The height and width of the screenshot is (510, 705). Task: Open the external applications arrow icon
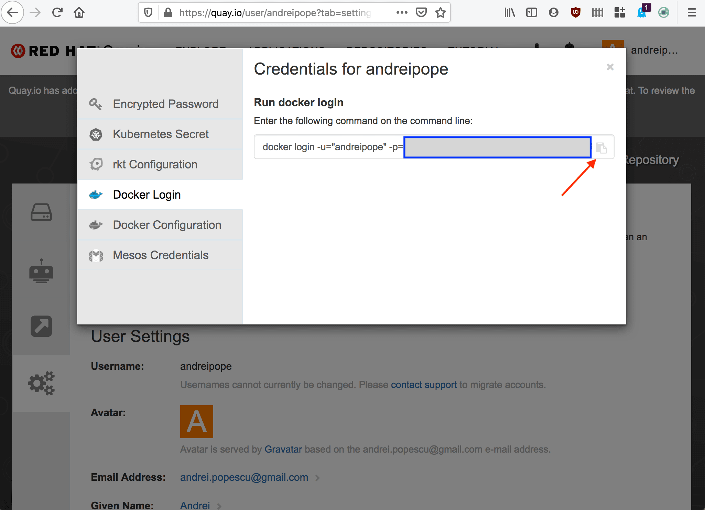[x=41, y=326]
